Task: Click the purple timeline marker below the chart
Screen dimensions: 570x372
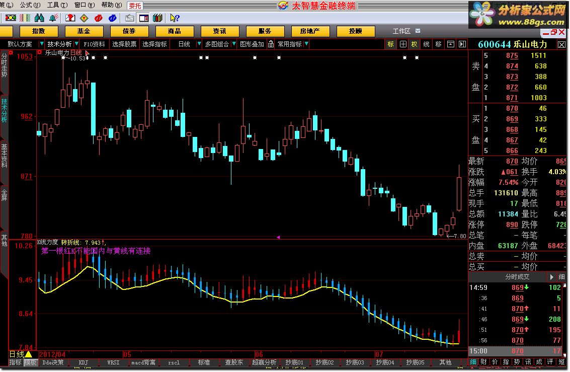Action: [x=278, y=237]
